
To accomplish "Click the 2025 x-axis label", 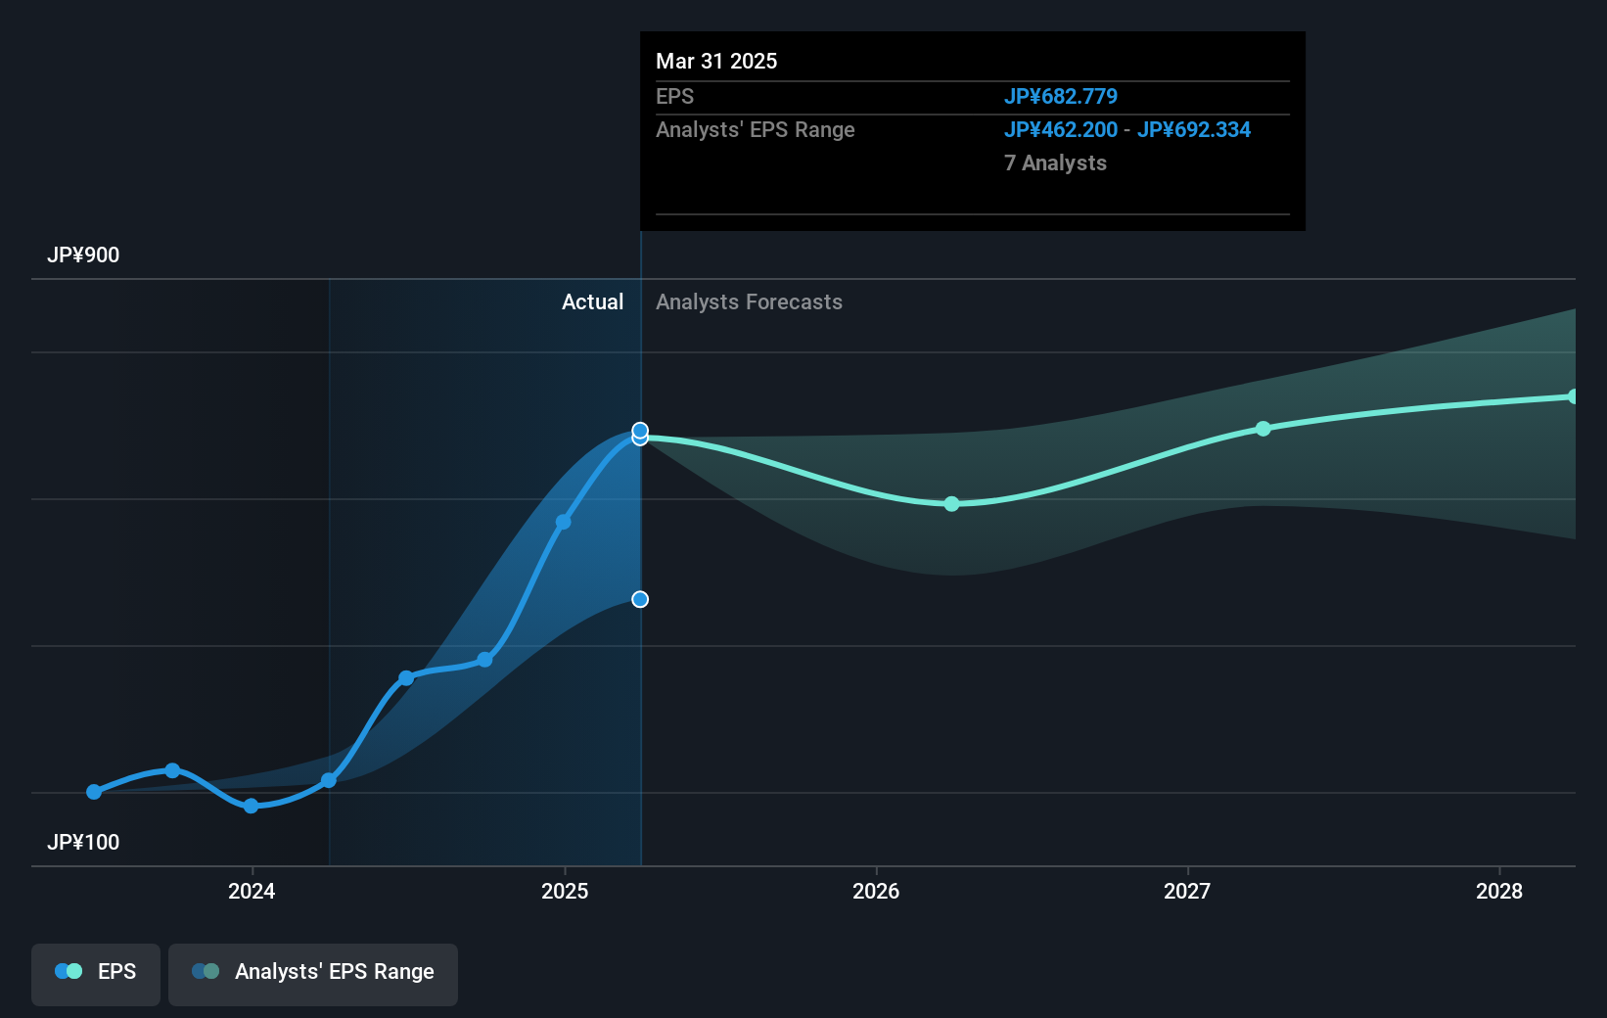I will (565, 891).
